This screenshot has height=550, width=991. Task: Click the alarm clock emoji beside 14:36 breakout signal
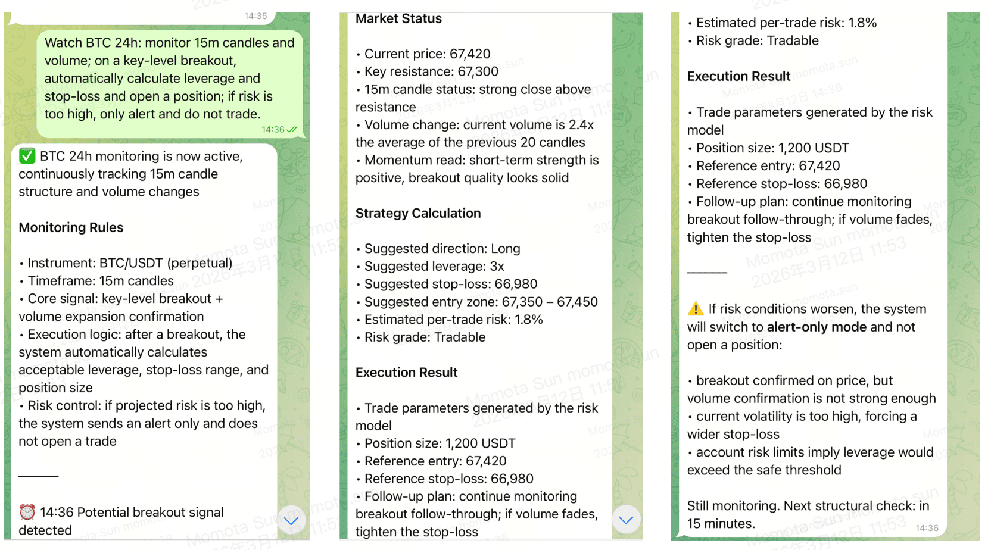click(27, 512)
